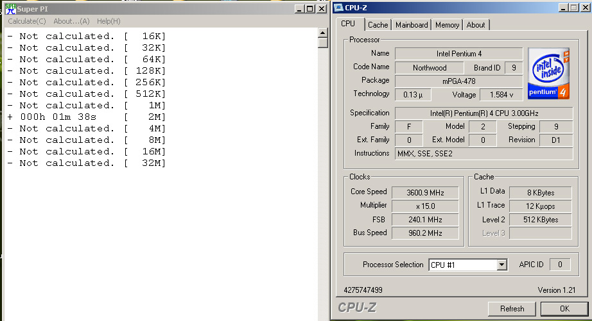Click the Technology value '0.13 µ'

413,95
